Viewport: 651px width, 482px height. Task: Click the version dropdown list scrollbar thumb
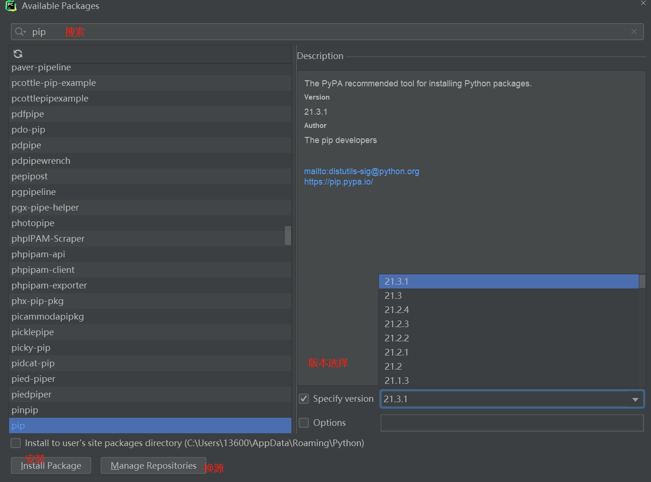642,281
